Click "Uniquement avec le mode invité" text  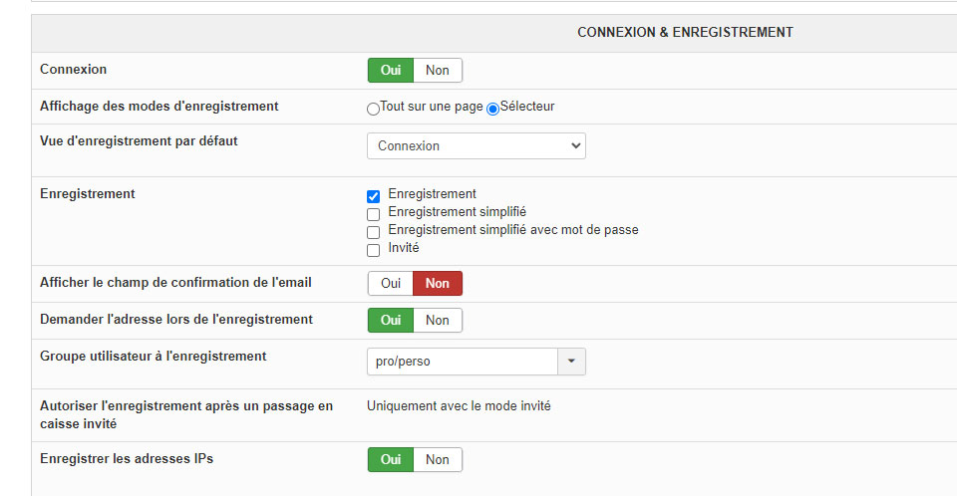(459, 406)
